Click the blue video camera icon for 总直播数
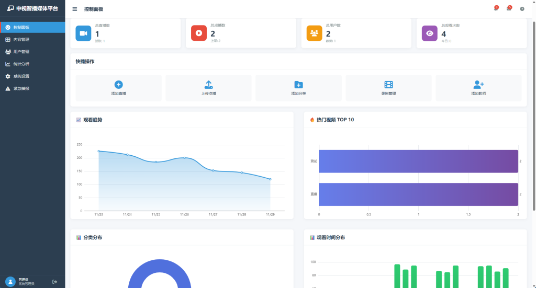The height and width of the screenshot is (288, 536). (83, 33)
